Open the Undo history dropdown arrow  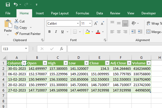20,4
